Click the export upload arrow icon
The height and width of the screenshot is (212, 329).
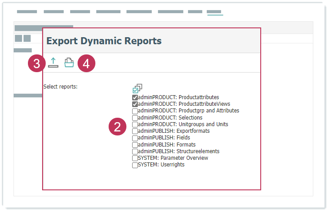coord(53,63)
